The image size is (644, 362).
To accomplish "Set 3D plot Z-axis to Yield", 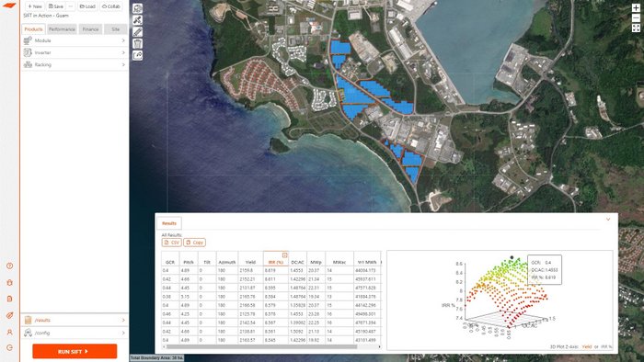I will pyautogui.click(x=587, y=346).
